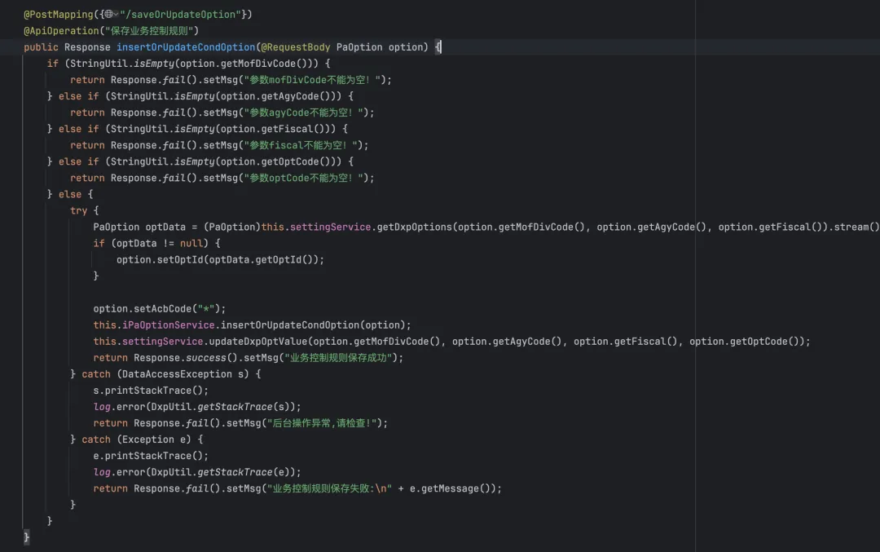Place caret at the method's opening brace

pos(438,47)
